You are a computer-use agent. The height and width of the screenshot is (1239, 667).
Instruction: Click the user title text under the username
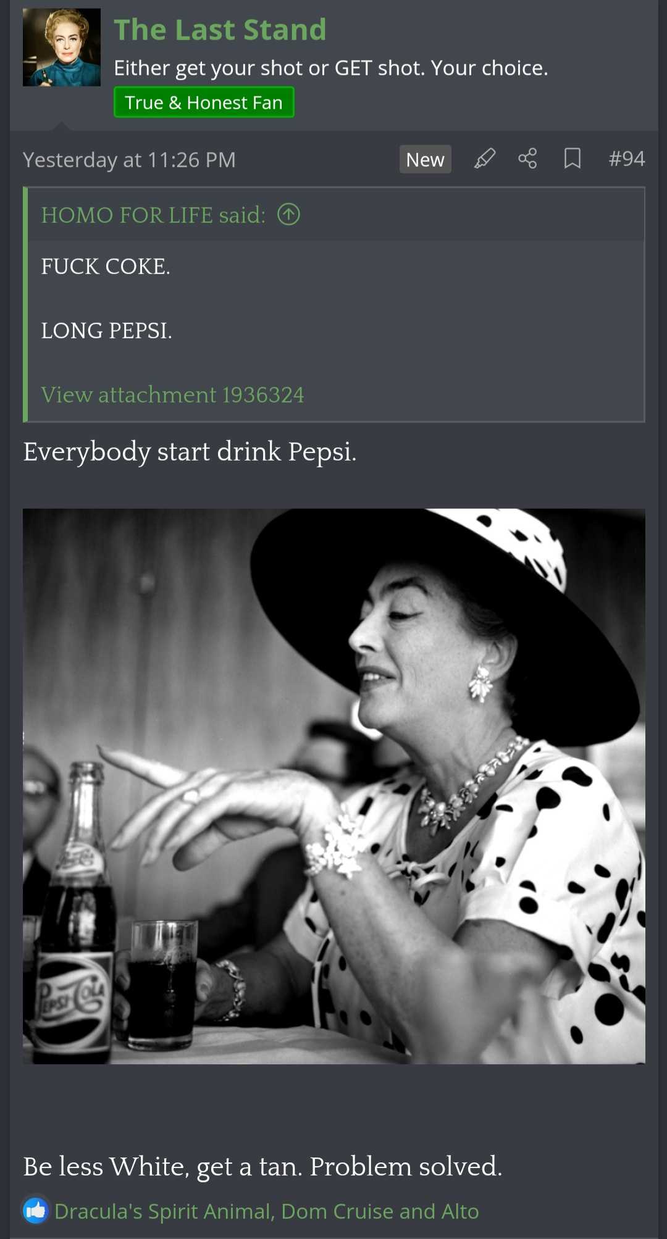(x=331, y=68)
